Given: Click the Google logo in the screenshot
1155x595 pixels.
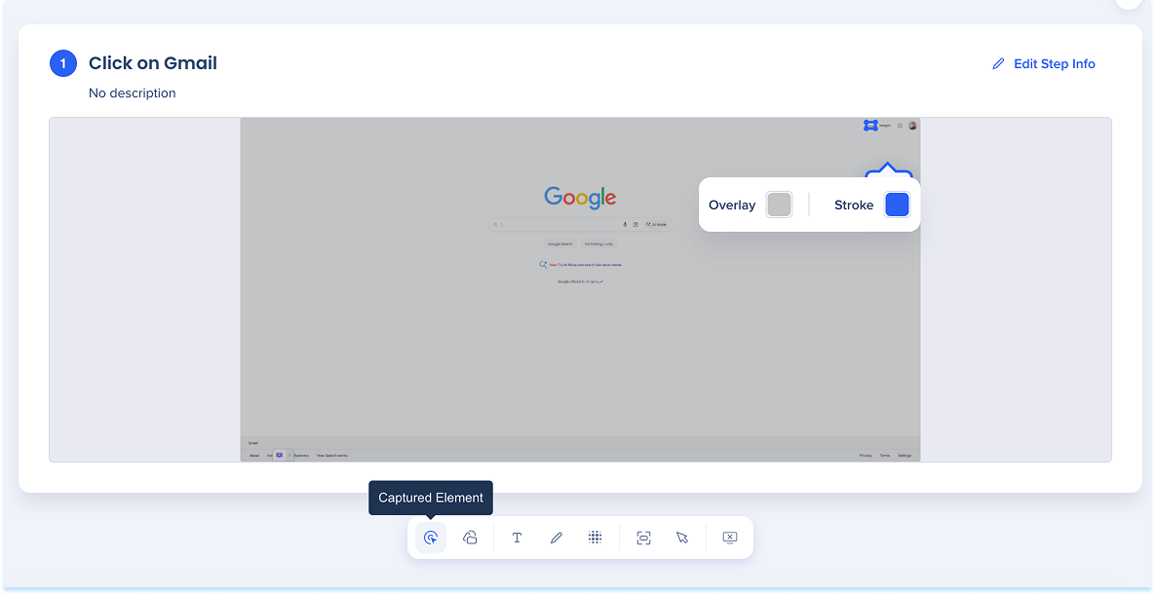Looking at the screenshot, I should click(580, 197).
